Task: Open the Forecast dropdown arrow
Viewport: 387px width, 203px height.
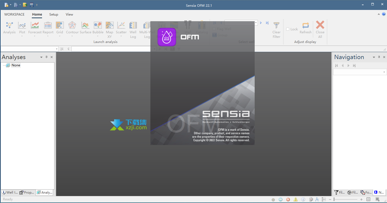Action: [x=35, y=36]
